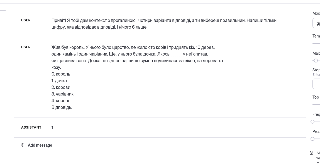Toggle the second USER role label
This screenshot has width=320, height=163.
(x=26, y=47)
